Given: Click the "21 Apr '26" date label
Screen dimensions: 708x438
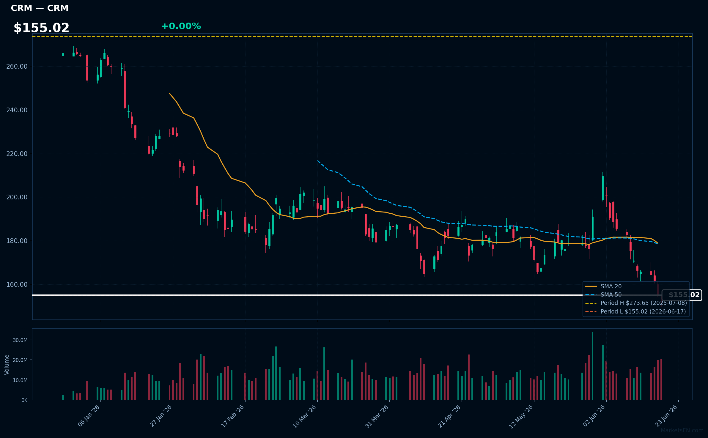Looking at the screenshot, I should [x=449, y=416].
